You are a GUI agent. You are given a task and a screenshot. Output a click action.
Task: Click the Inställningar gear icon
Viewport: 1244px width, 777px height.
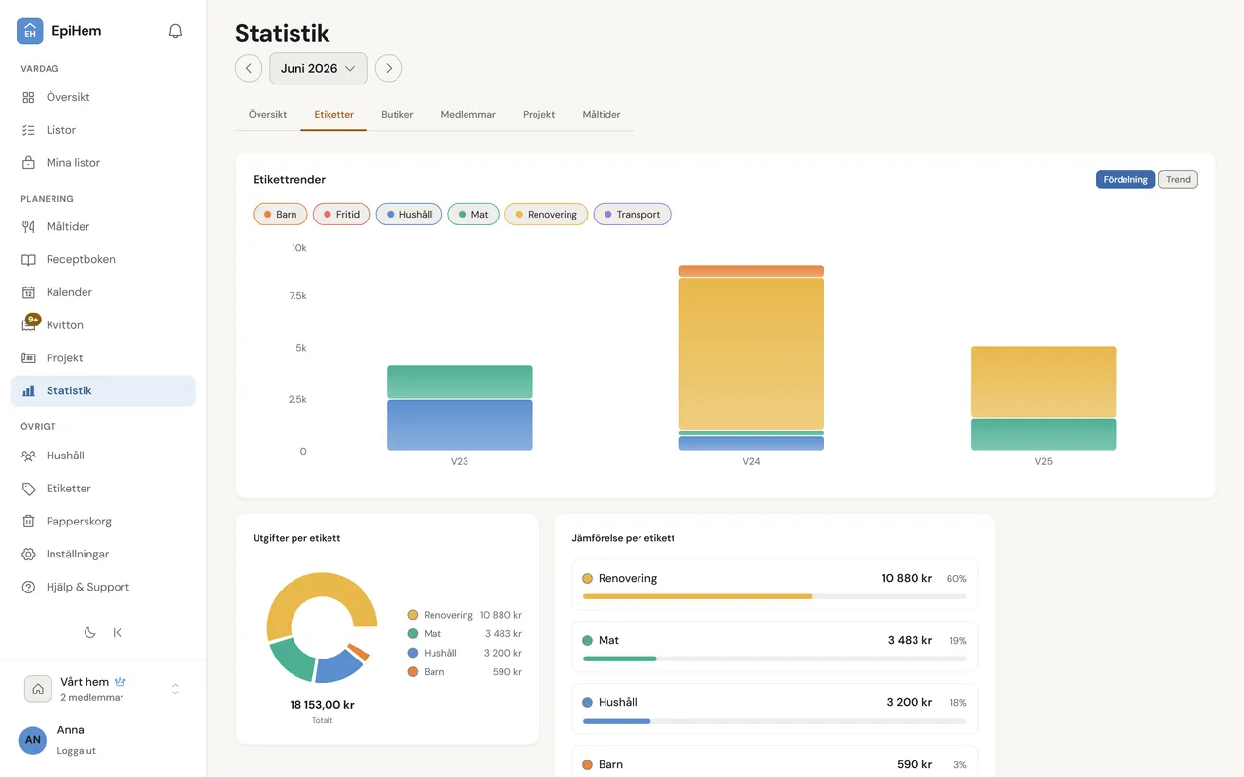point(29,555)
